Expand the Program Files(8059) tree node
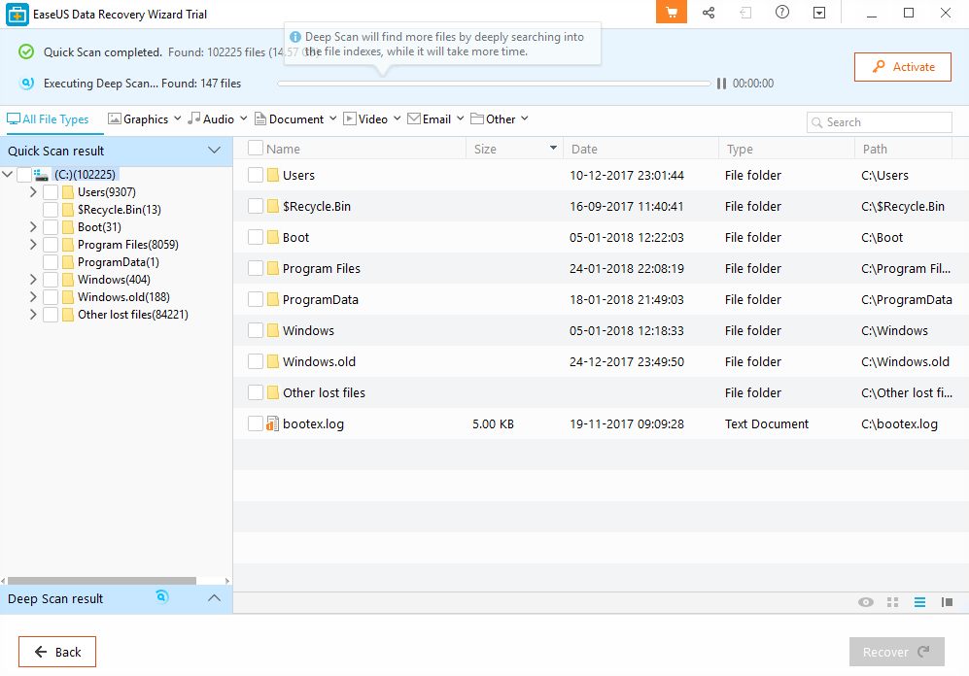Viewport: 969px width, 676px height. click(33, 245)
